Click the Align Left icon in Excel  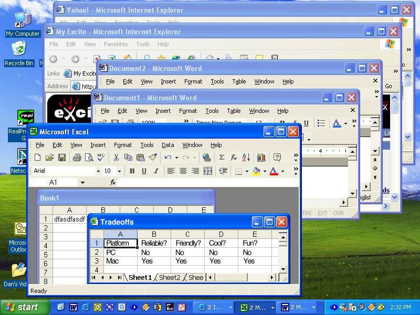coord(171,171)
